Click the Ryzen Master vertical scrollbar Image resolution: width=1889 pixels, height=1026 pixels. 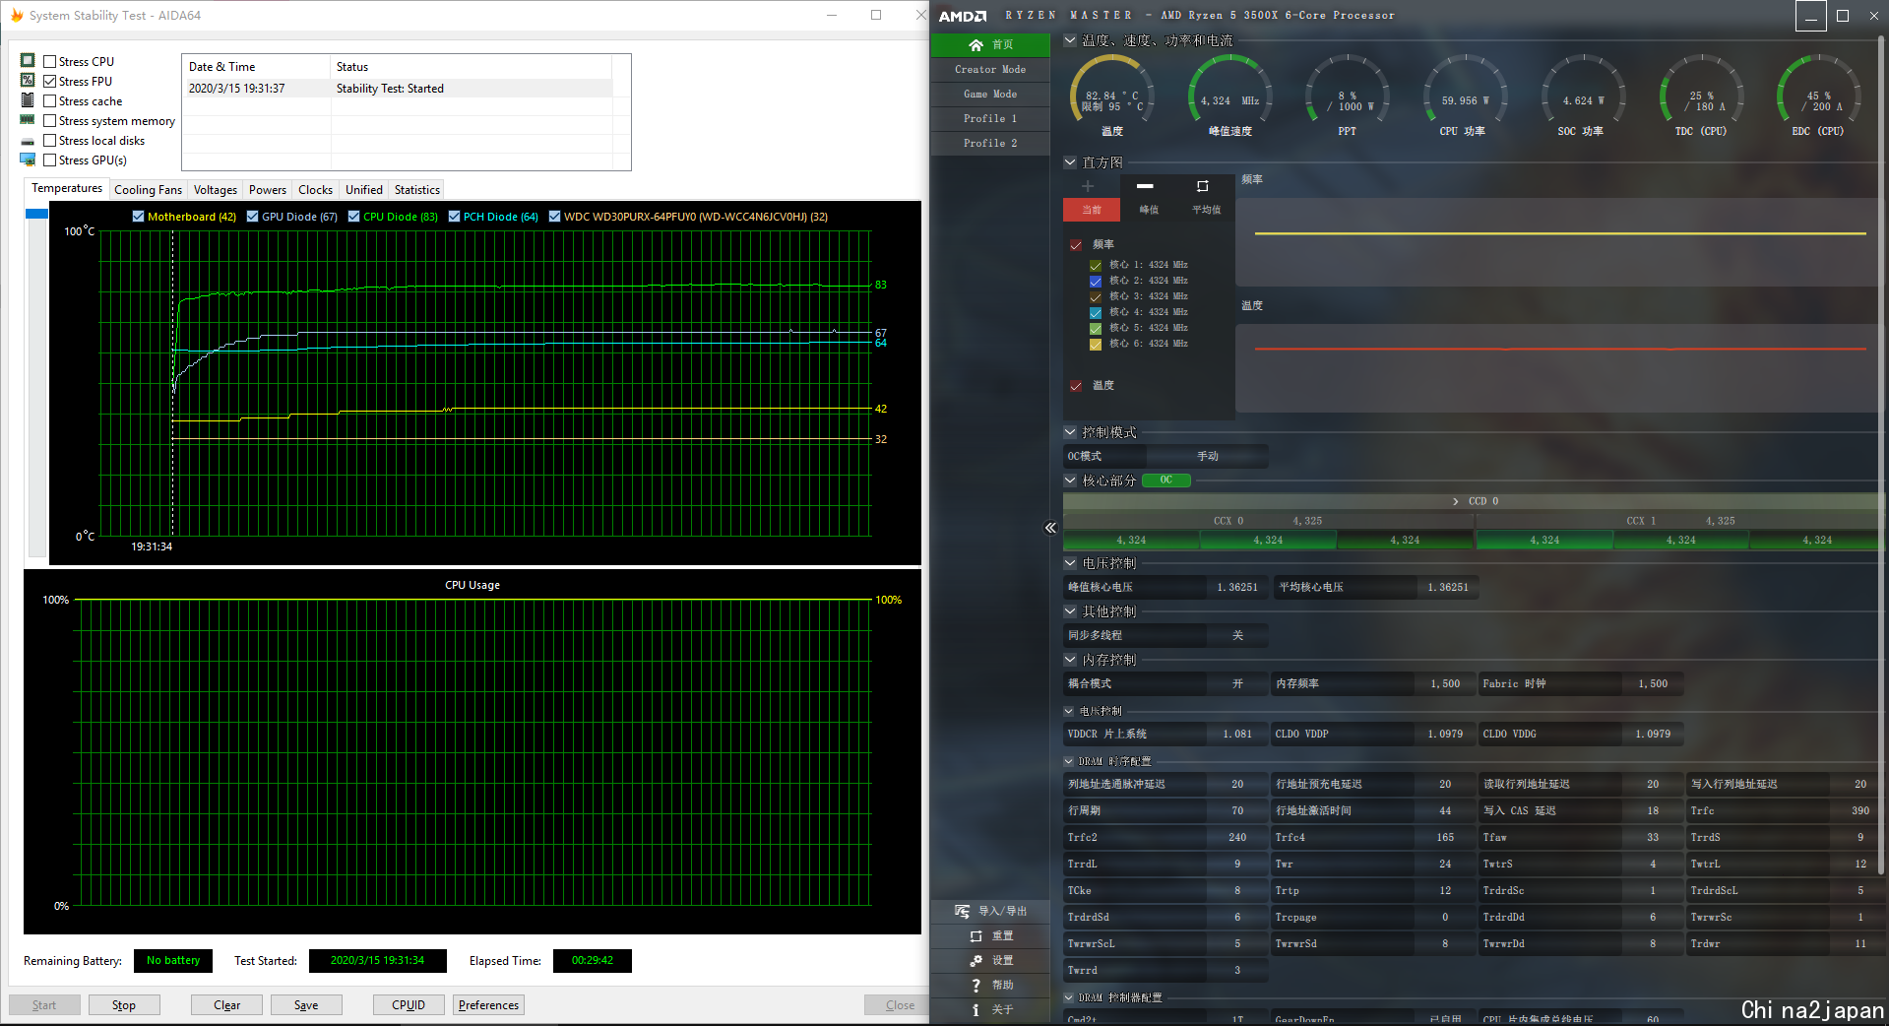click(x=1882, y=453)
